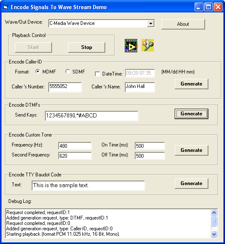Stop the playback
The width and height of the screenshot is (225, 244).
click(x=87, y=47)
